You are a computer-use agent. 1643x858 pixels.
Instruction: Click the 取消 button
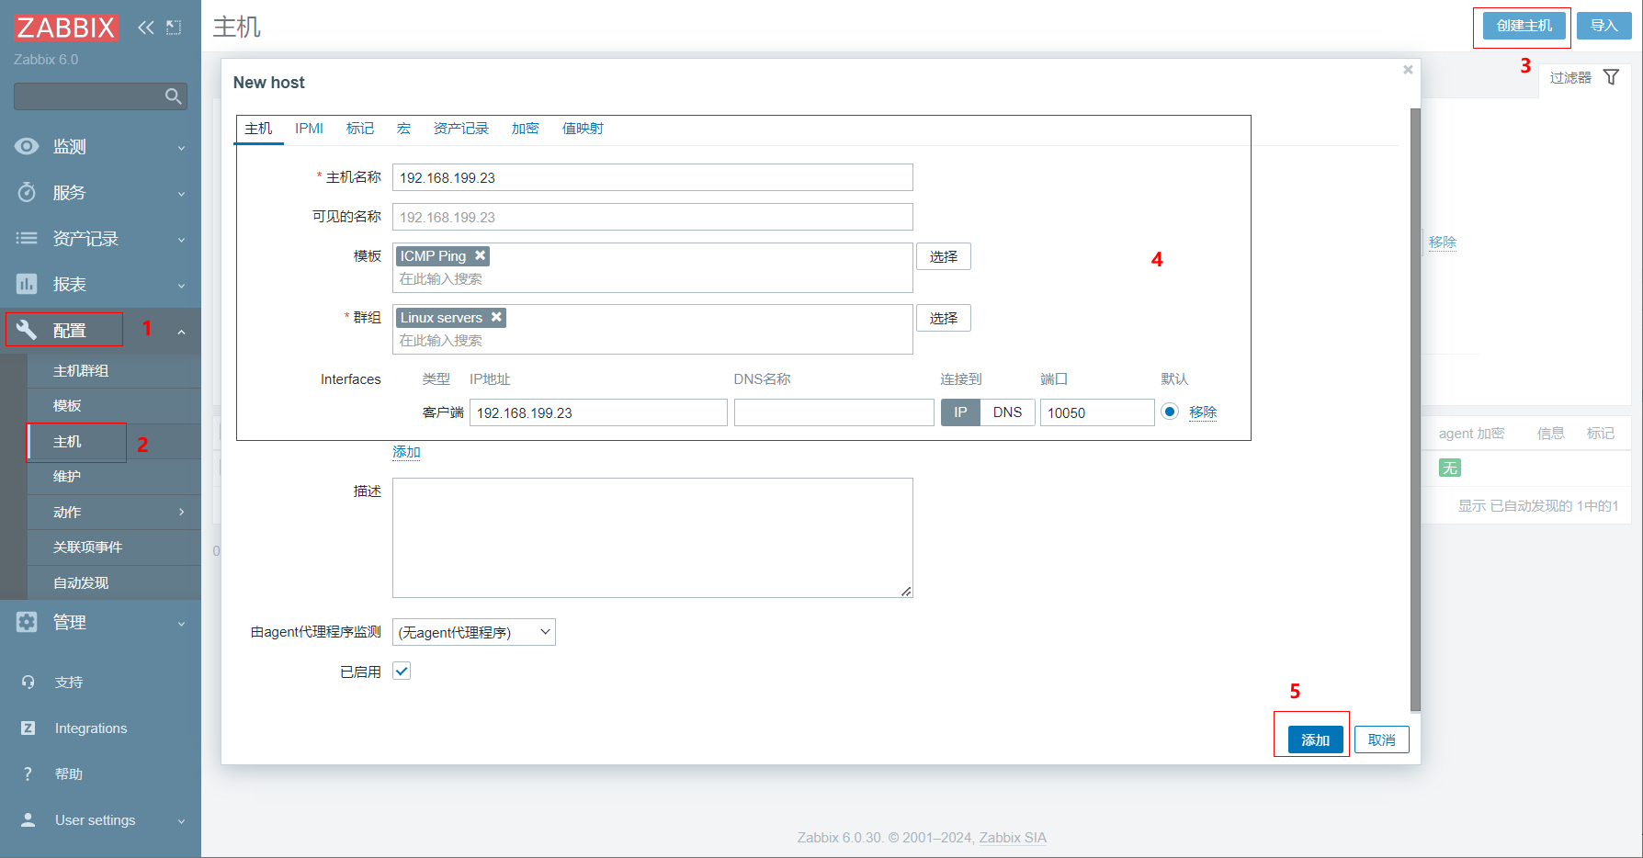(x=1382, y=739)
